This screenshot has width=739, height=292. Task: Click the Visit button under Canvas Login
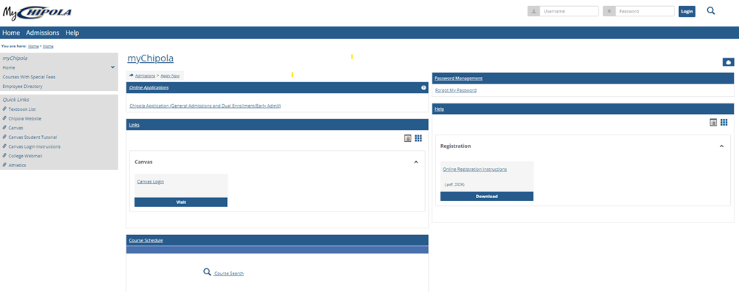point(181,202)
